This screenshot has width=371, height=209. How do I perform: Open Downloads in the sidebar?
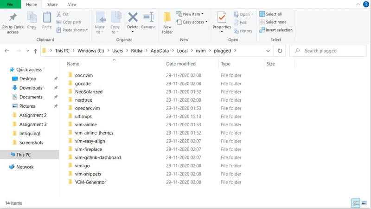(31, 88)
